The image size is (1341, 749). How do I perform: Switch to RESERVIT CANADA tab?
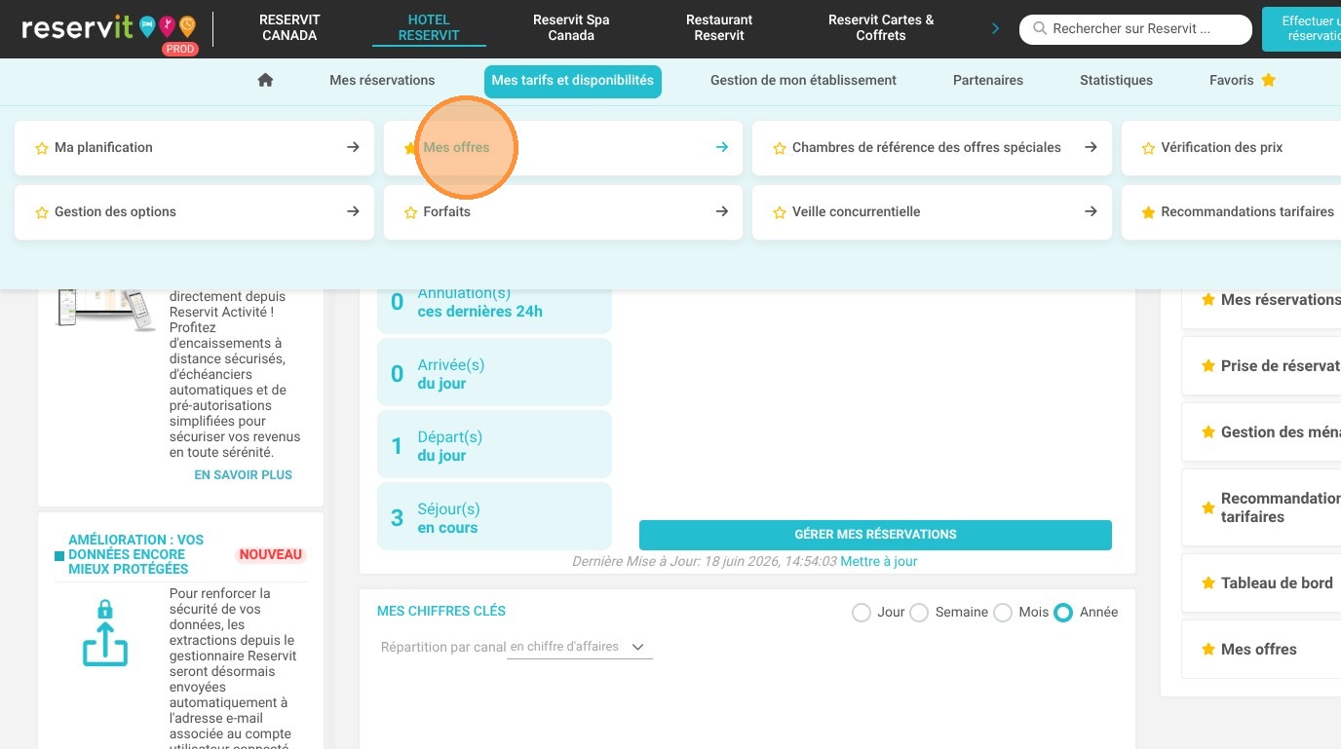(289, 27)
